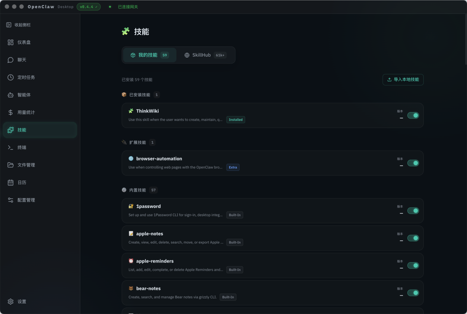Click the browser-automation globe icon
Viewport: 467px width, 314px height.
pos(131,158)
